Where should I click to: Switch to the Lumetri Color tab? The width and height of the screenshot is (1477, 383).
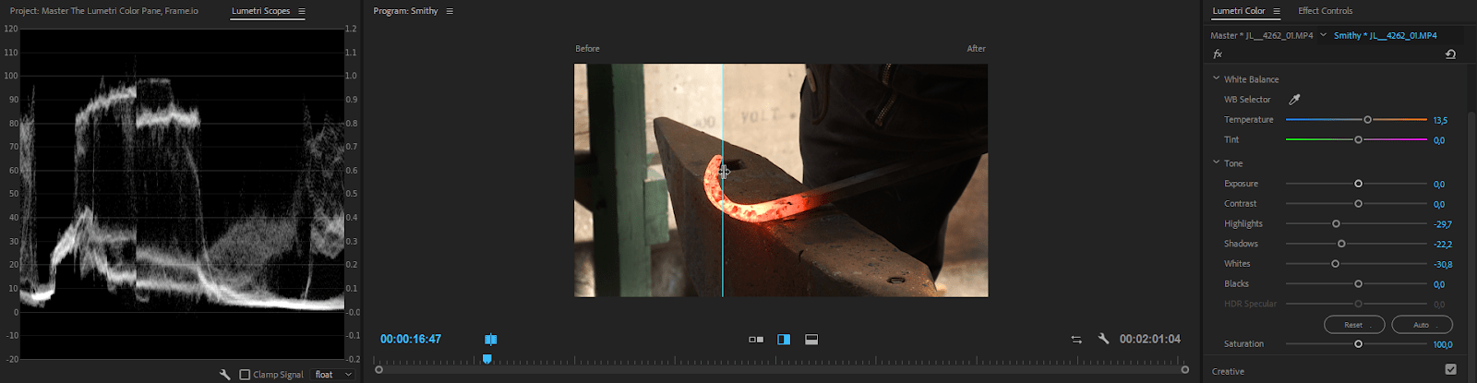(x=1239, y=11)
